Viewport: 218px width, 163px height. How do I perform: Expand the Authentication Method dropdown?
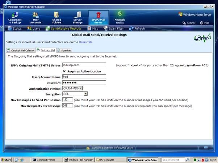pos(81,88)
